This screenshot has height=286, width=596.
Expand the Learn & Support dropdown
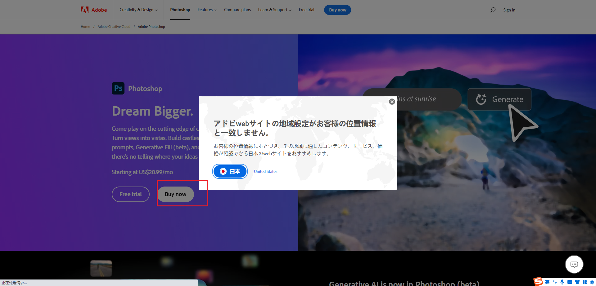[x=274, y=10]
